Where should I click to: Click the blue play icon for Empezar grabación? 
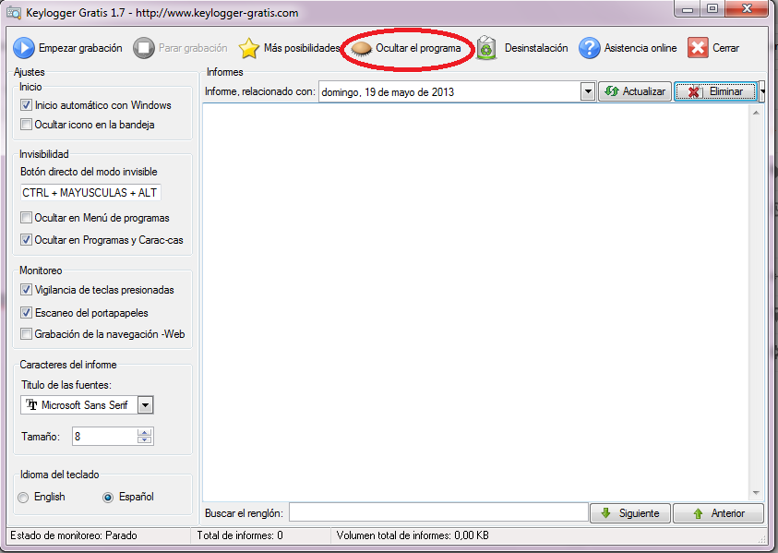coord(24,48)
